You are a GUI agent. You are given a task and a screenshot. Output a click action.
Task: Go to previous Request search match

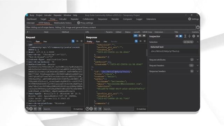(x=35, y=109)
